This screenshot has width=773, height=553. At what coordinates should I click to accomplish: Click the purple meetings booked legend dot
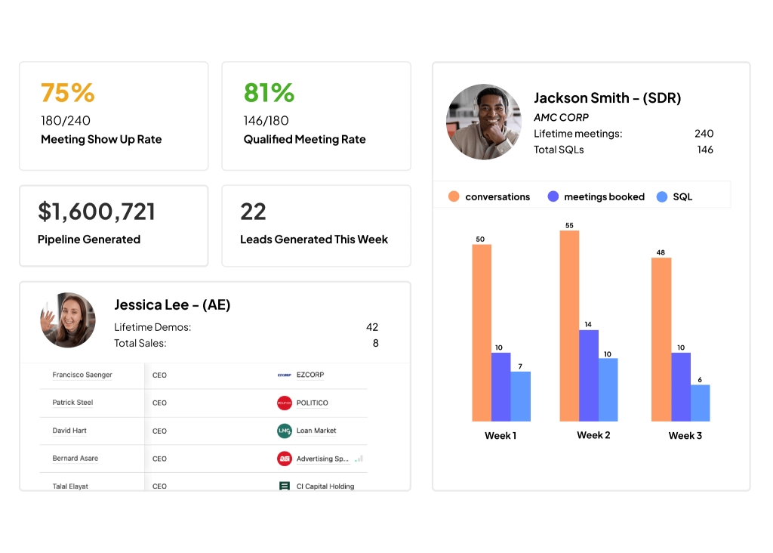(553, 196)
